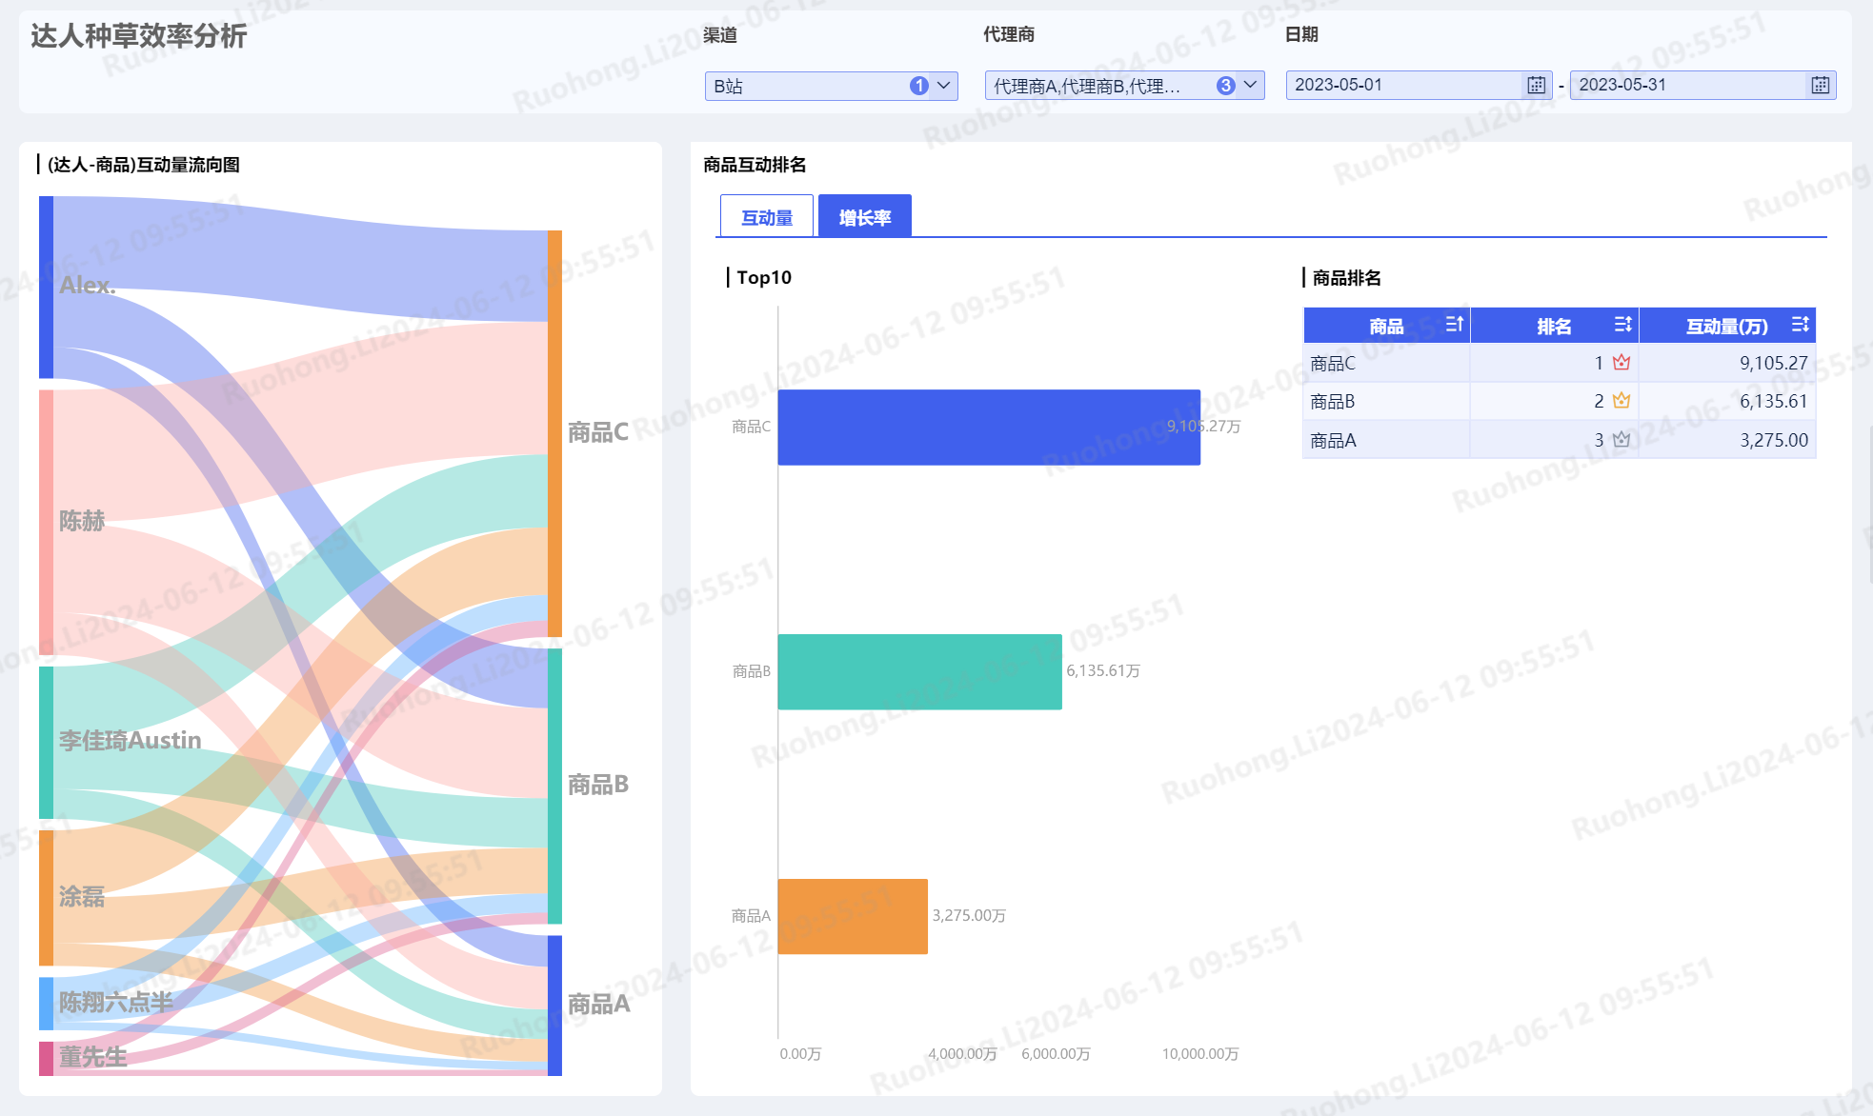Image resolution: width=1873 pixels, height=1116 pixels.
Task: Click the Alex. node in Sankey chart
Action: 46,286
